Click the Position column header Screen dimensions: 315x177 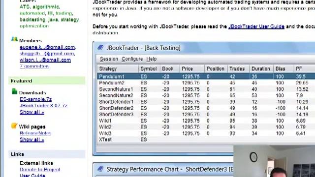tap(216, 69)
